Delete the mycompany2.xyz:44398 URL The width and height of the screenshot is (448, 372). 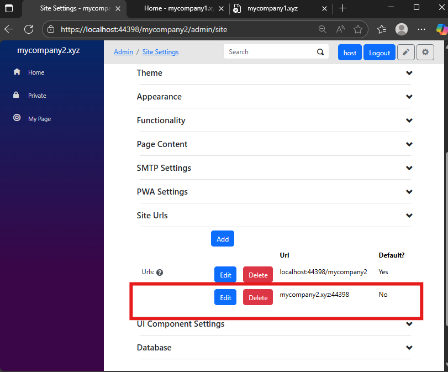(258, 297)
